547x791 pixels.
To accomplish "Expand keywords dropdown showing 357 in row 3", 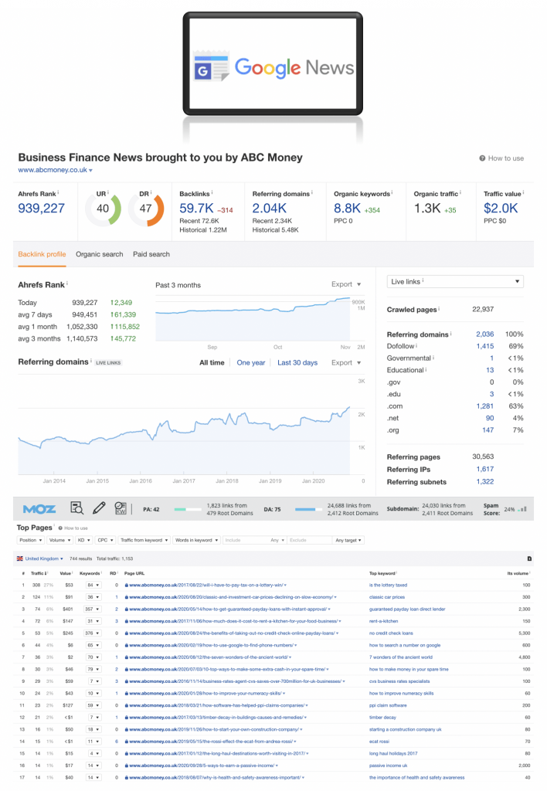I will pyautogui.click(x=93, y=609).
